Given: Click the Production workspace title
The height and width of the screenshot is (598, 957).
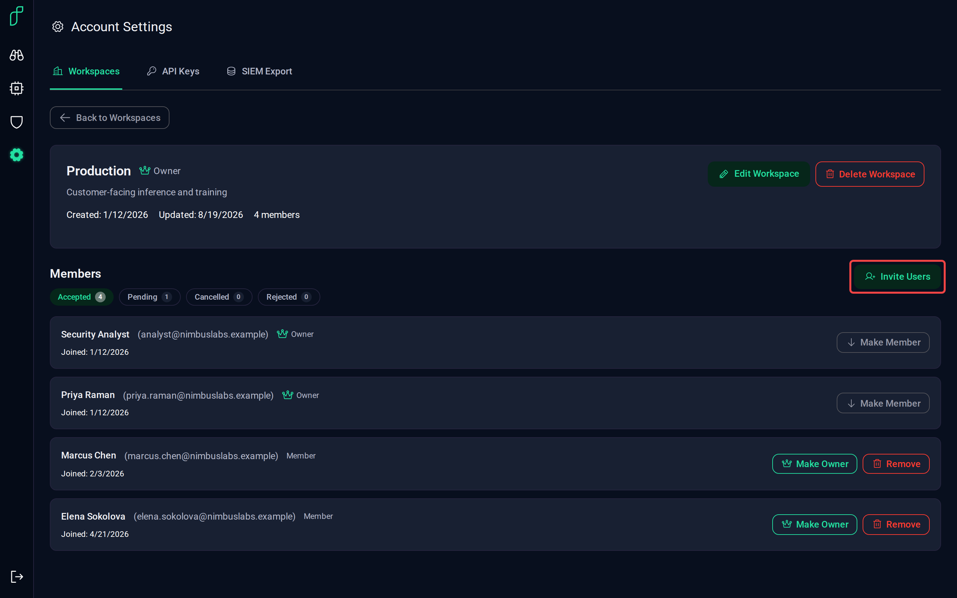Looking at the screenshot, I should 98,171.
